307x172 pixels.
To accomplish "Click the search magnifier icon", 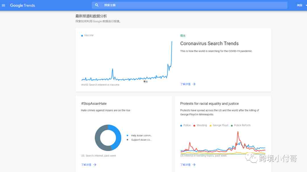I will (x=97, y=5).
